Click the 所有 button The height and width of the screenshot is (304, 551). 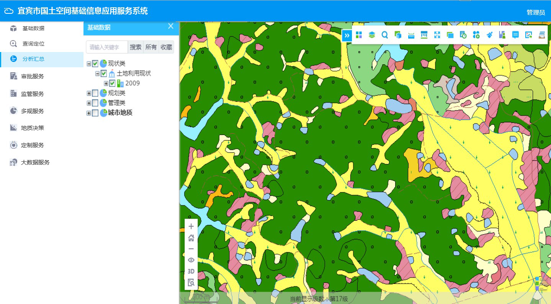pos(151,47)
